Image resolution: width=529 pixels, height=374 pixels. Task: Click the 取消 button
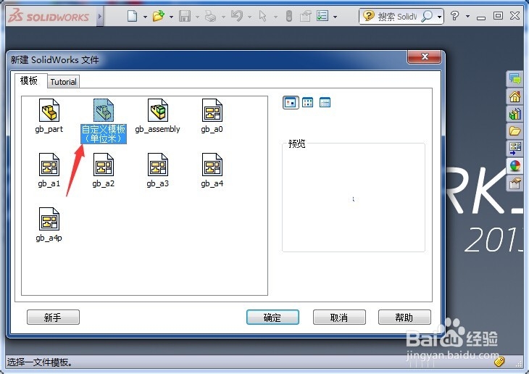click(339, 317)
